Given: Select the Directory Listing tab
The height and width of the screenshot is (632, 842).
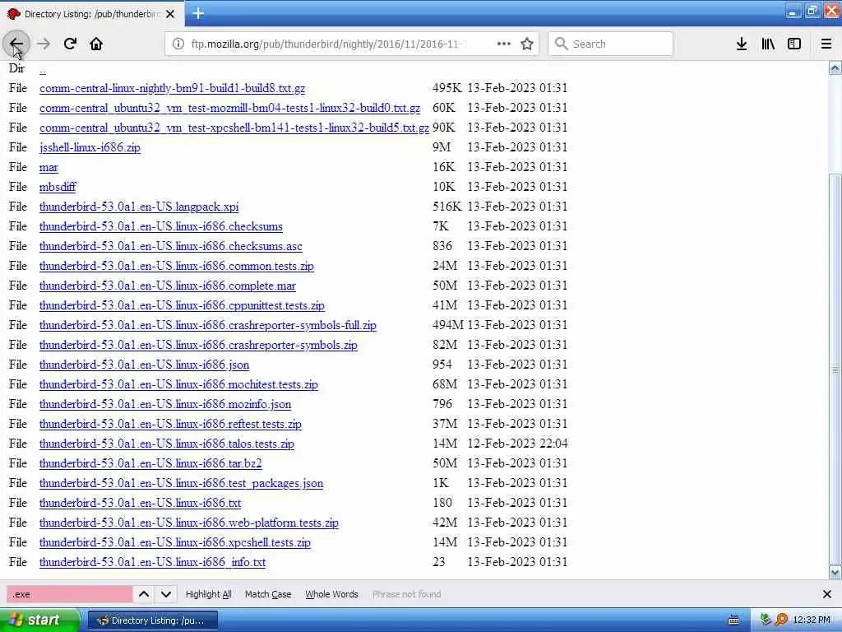Looking at the screenshot, I should 92,14.
